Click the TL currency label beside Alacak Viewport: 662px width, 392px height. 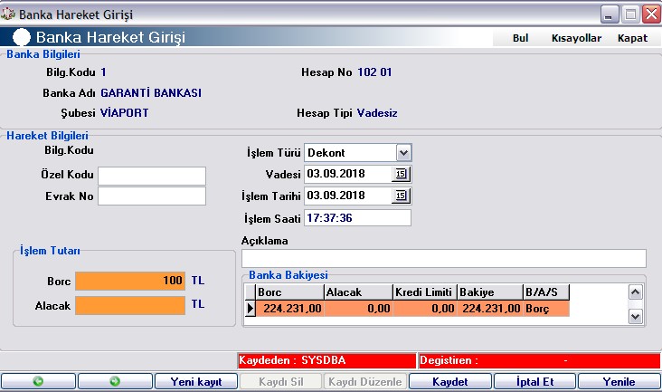point(197,304)
